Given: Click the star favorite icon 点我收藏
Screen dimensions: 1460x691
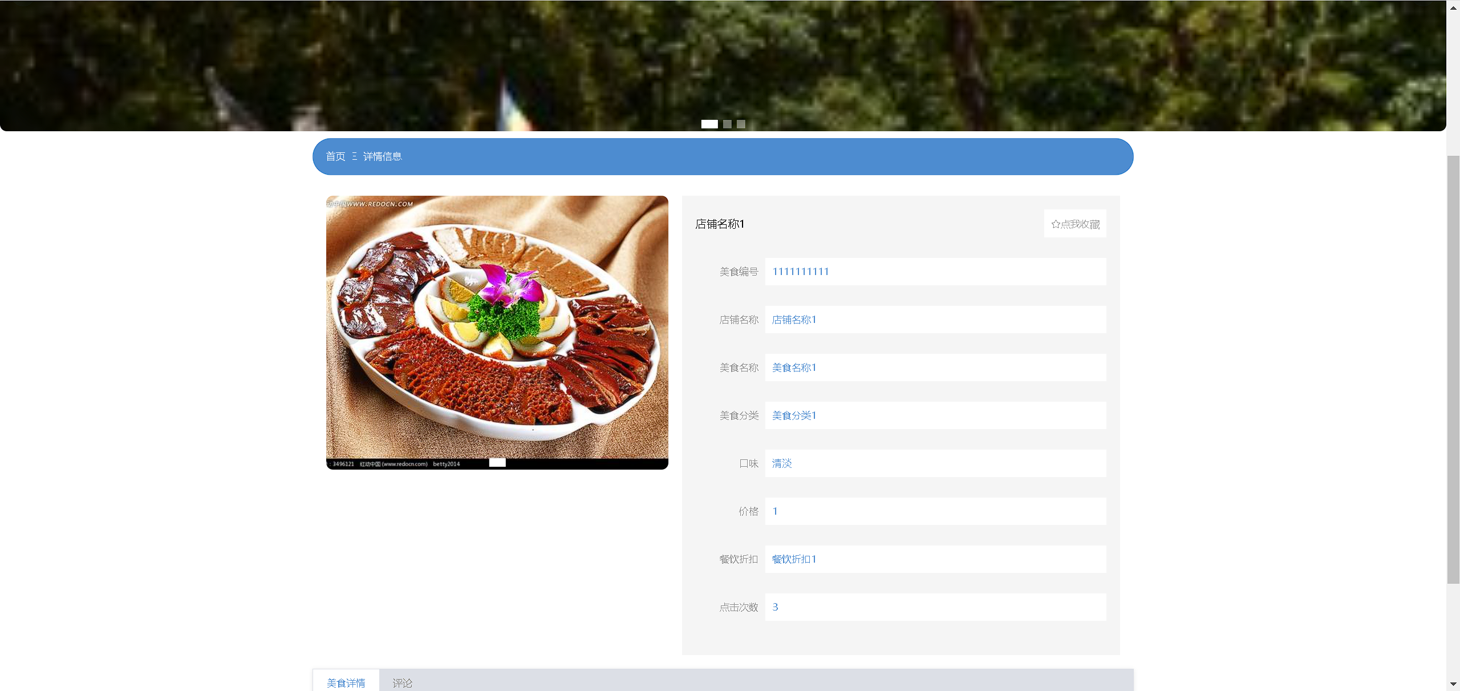Looking at the screenshot, I should tap(1056, 224).
